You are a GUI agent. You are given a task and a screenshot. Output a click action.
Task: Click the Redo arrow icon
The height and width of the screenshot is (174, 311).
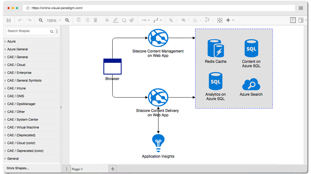[29, 20]
